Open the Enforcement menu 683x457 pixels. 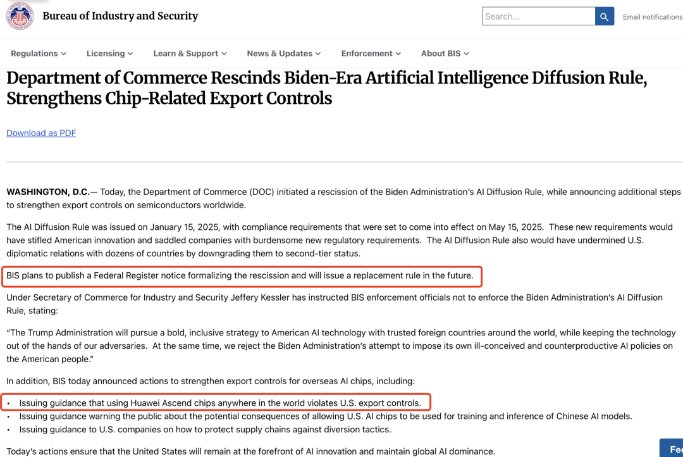(371, 54)
